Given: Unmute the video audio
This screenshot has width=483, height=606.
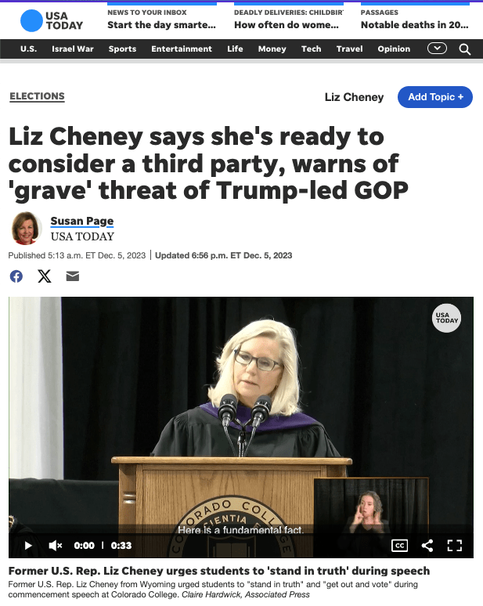Looking at the screenshot, I should click(x=56, y=546).
